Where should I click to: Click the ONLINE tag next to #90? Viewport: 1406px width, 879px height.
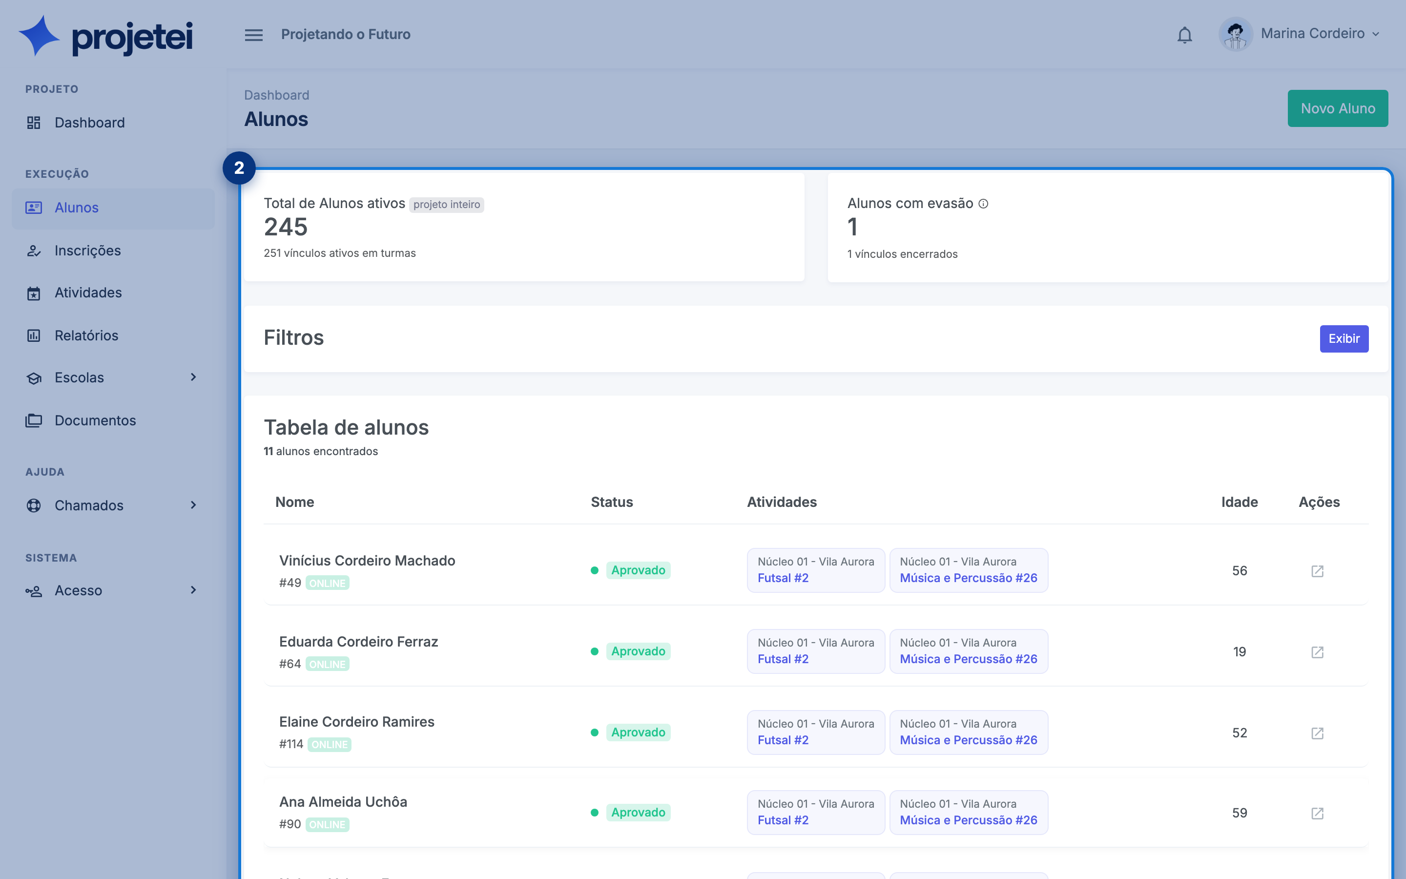(x=327, y=825)
